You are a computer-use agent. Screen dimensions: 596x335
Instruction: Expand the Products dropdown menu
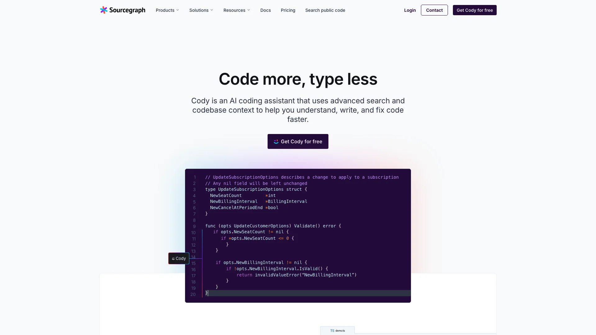tap(167, 10)
